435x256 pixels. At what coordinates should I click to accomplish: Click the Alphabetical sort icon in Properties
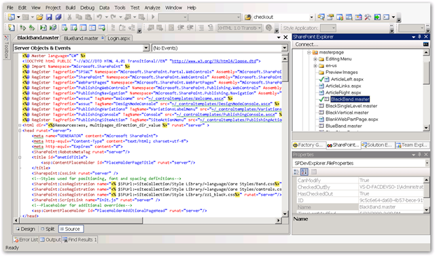[x=304, y=172]
